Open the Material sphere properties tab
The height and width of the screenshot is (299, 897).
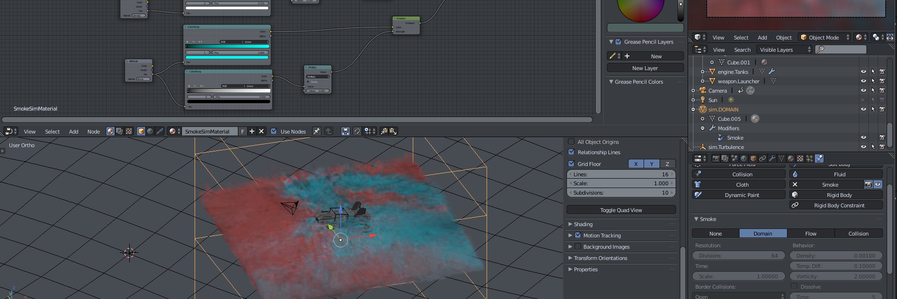(x=791, y=158)
